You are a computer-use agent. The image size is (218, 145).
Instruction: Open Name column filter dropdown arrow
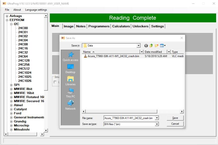(142, 52)
